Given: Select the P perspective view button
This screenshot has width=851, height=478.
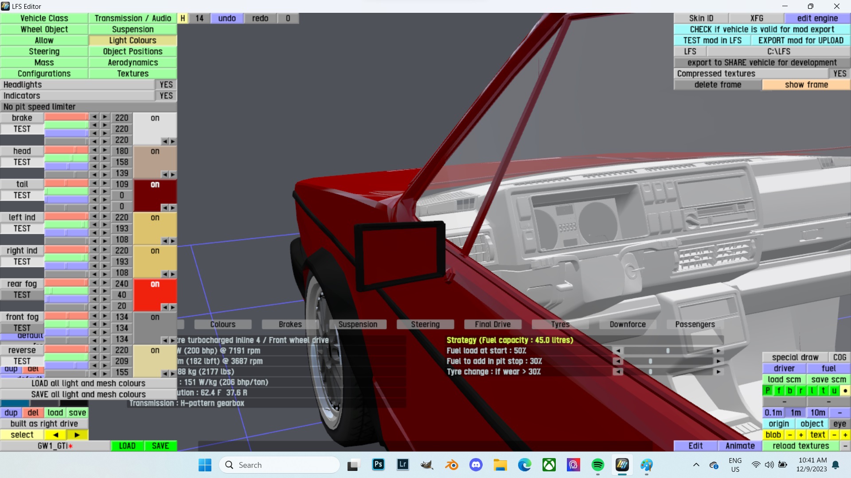Looking at the screenshot, I should tap(768, 390).
